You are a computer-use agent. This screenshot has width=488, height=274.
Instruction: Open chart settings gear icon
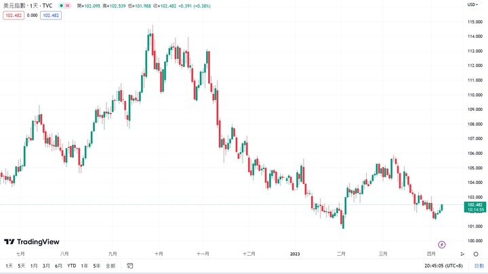[476, 254]
